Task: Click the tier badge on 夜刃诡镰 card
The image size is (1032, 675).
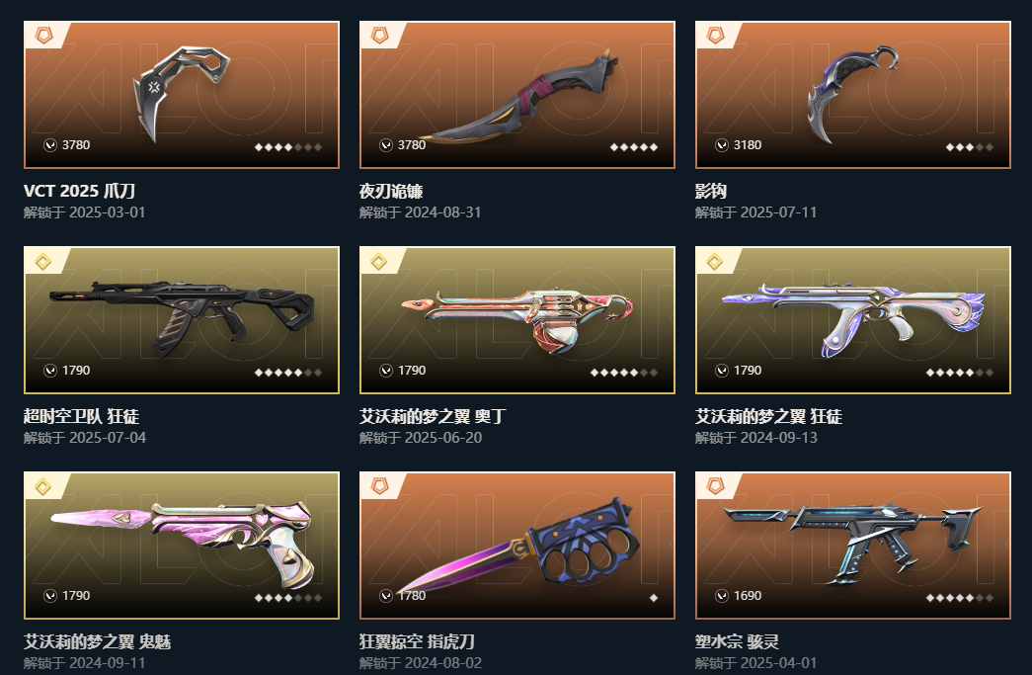Action: click(x=380, y=35)
